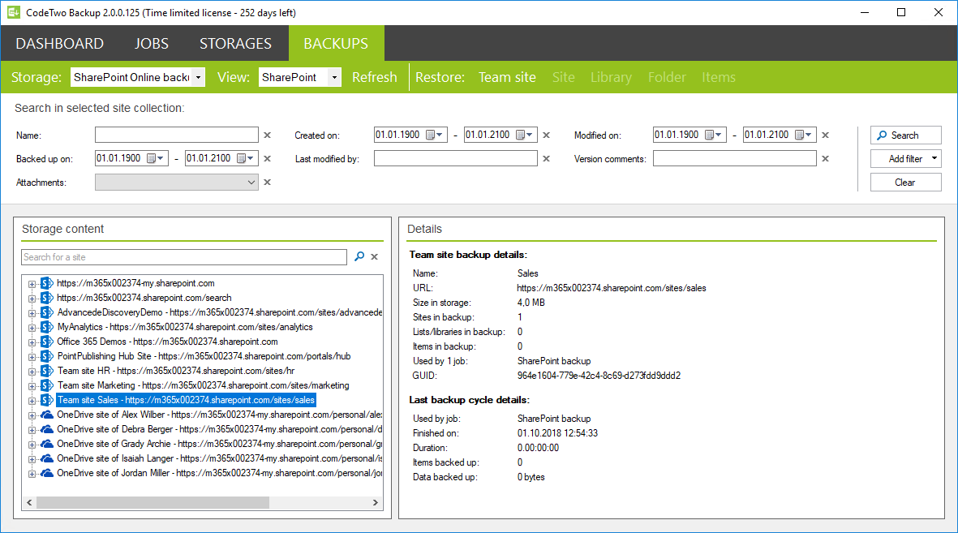
Task: Switch to the JOBS tab
Action: pos(152,43)
